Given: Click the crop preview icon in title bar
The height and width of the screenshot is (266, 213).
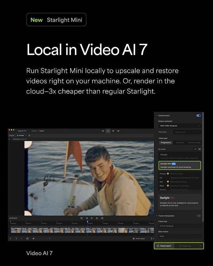Looking at the screenshot, I should [103, 131].
